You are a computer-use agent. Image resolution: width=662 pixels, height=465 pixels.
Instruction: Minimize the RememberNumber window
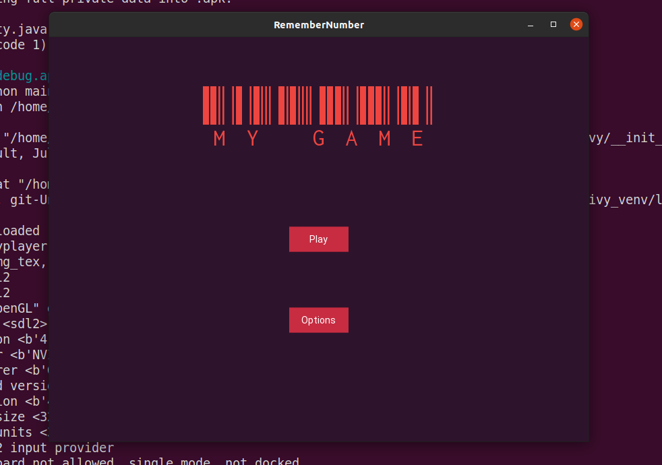click(x=531, y=24)
